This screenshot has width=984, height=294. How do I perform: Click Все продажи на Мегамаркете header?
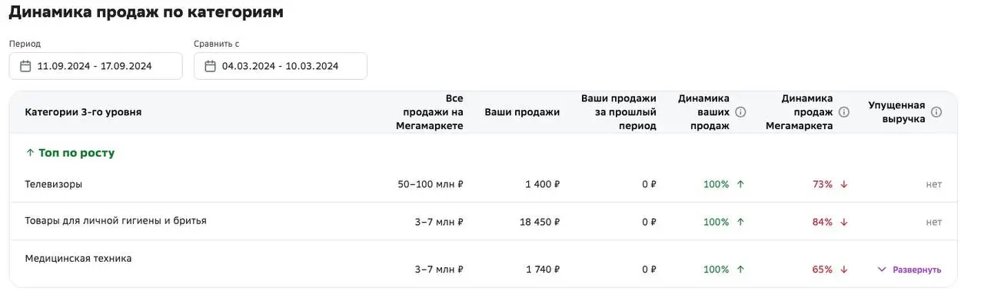430,112
